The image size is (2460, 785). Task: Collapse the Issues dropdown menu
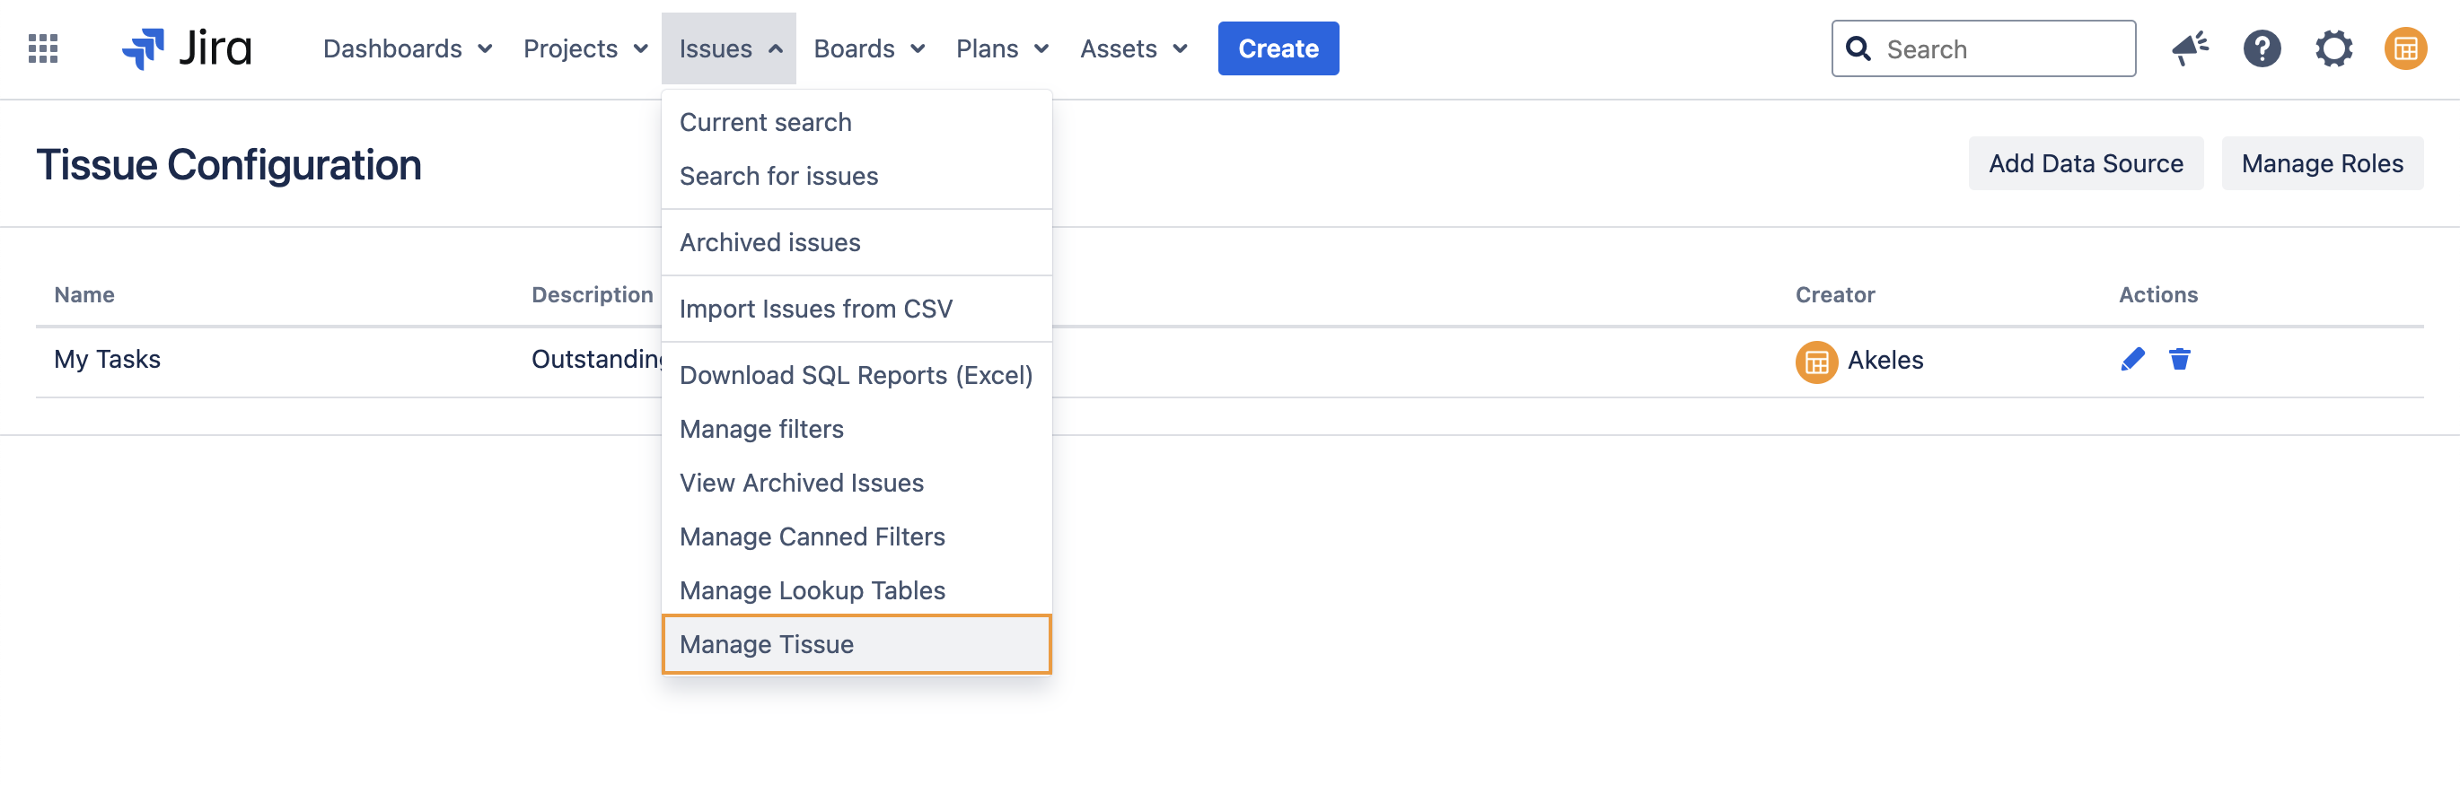coord(729,48)
